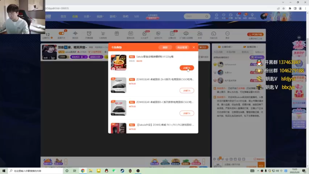Open ZOWIEGEAR ZA-B series product title
The height and width of the screenshot is (174, 309).
[x=165, y=79]
